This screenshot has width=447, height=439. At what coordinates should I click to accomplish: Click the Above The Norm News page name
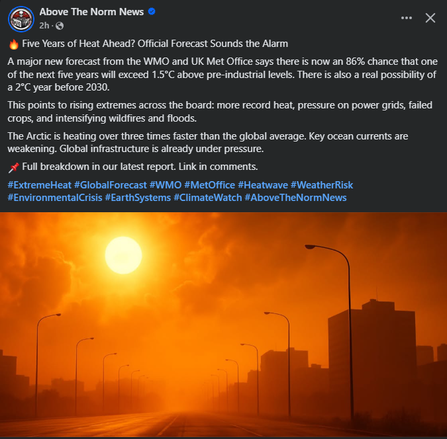tap(91, 12)
